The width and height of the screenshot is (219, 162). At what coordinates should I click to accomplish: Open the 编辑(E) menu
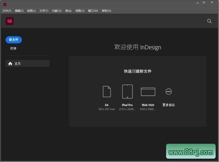(x=19, y=11)
